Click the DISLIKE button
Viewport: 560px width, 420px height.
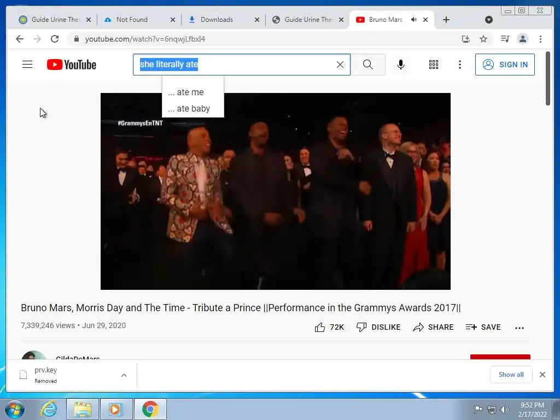tap(378, 327)
